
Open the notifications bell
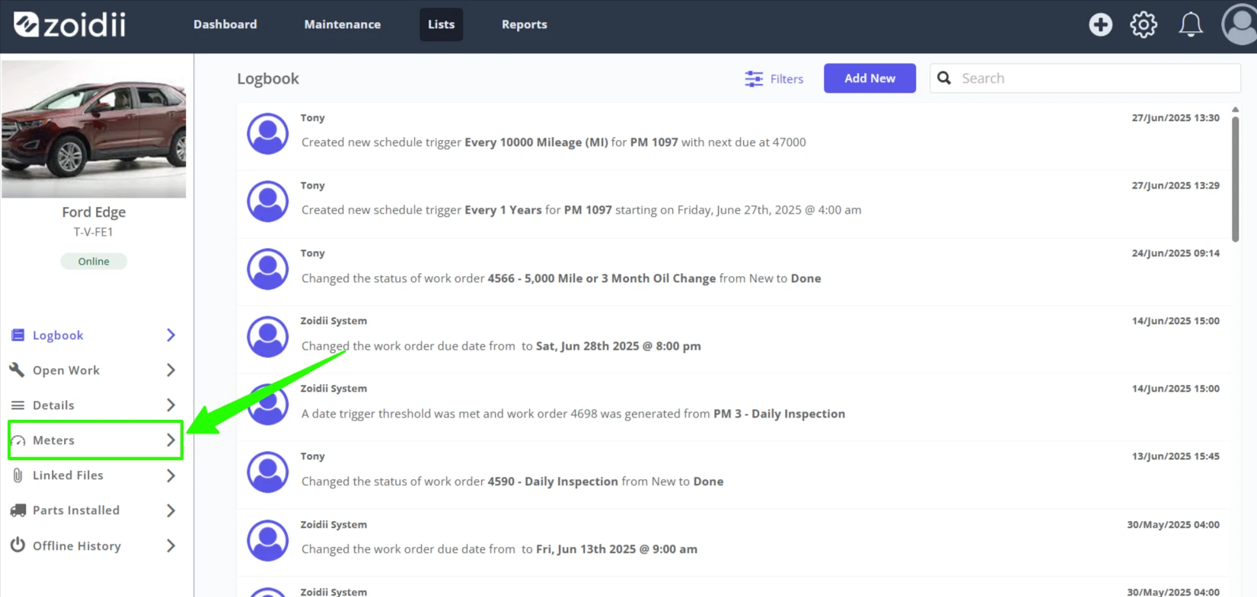click(x=1191, y=24)
